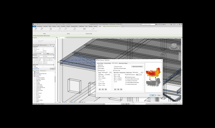Screen dimensions: 215x128
Task: Select-all icon under Member results list
Action: (100, 89)
